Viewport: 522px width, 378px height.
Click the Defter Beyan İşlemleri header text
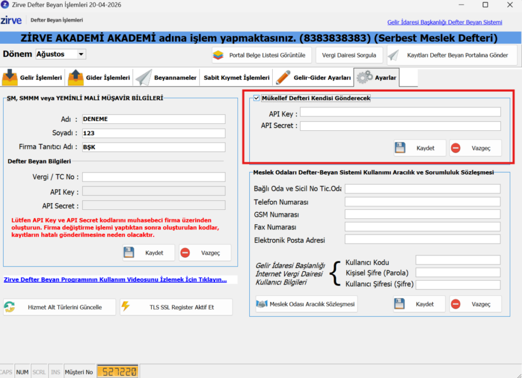[57, 20]
